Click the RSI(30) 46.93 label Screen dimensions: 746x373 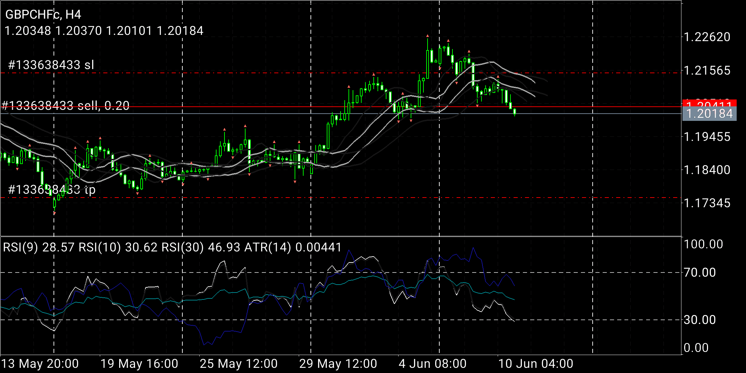(201, 247)
